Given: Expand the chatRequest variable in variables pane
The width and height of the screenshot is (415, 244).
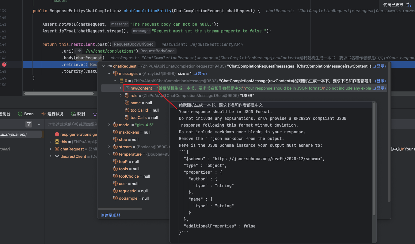Looking at the screenshot, I should pyautogui.click(x=51, y=149).
